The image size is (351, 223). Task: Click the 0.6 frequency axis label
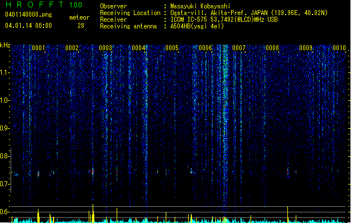[x=4, y=212]
